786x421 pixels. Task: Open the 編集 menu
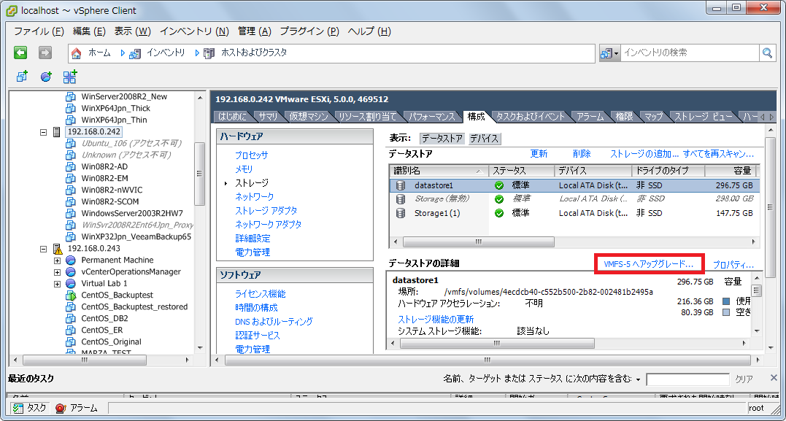[x=89, y=31]
